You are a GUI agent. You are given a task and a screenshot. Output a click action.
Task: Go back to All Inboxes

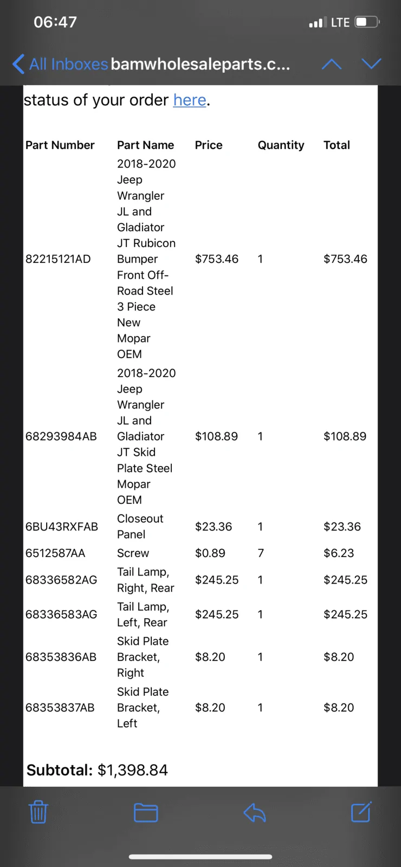60,64
